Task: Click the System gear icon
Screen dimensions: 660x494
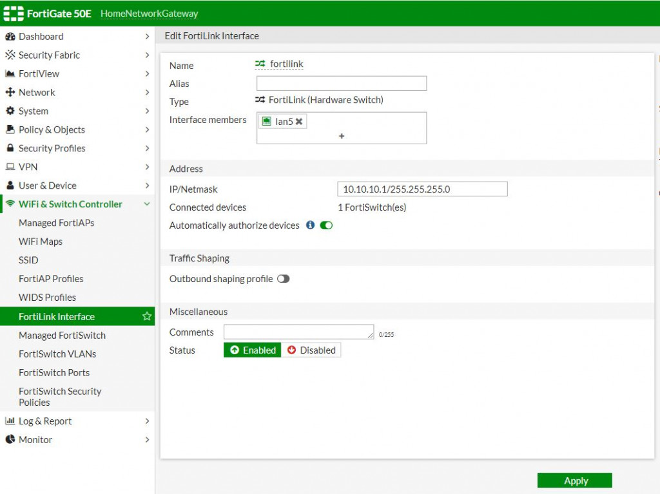Action: click(x=10, y=111)
